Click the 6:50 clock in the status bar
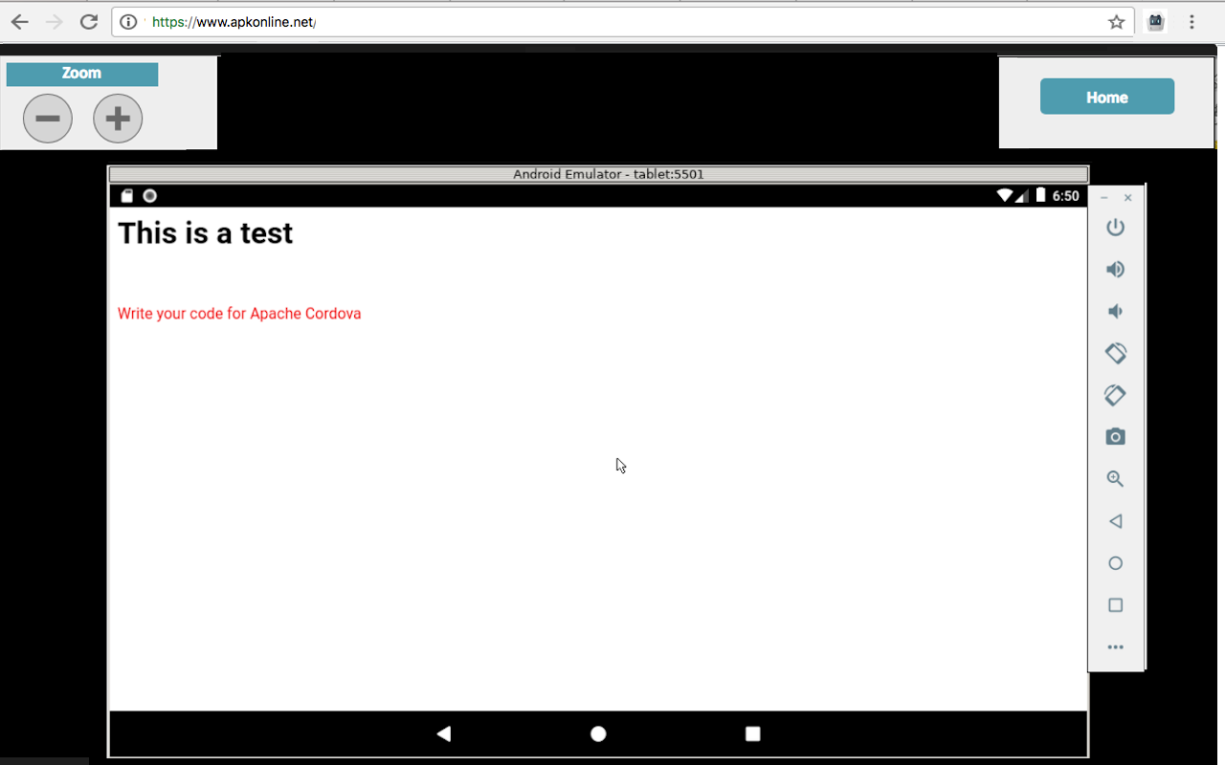This screenshot has height=765, width=1225. [x=1066, y=196]
